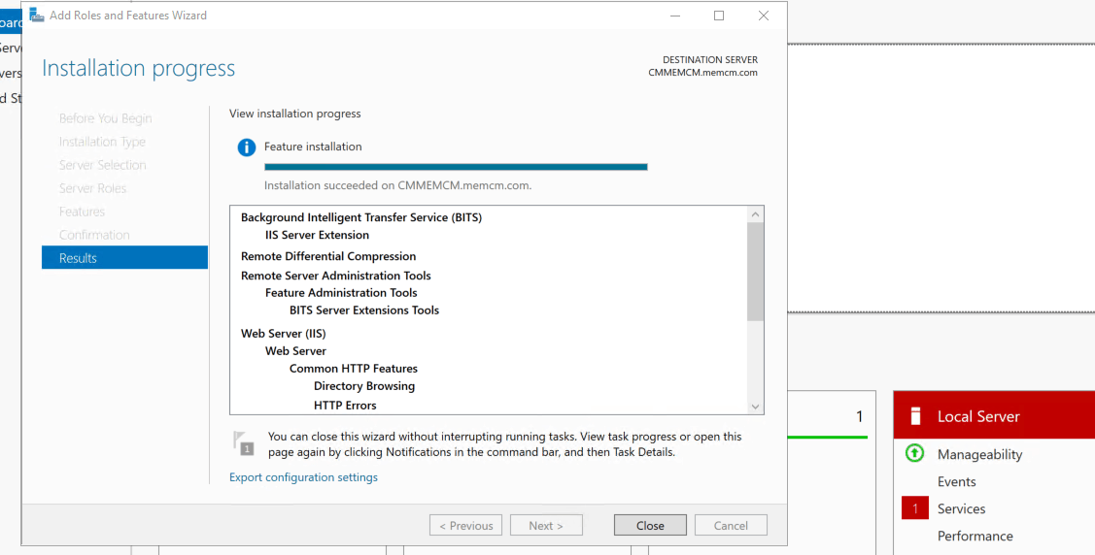Click the Cancel button
1095x555 pixels.
point(731,525)
